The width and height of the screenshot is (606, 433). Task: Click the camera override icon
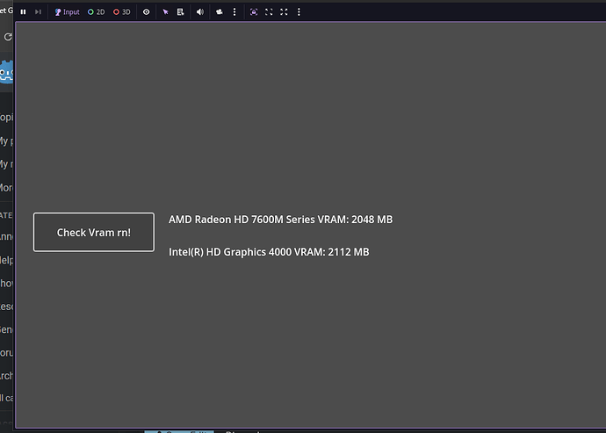(219, 12)
